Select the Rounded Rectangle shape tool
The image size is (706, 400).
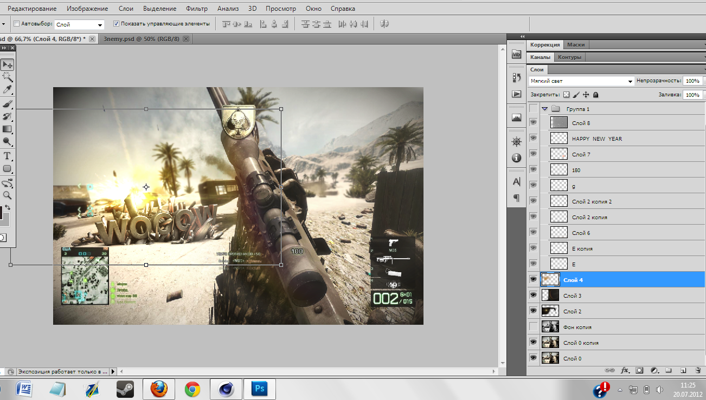click(8, 168)
